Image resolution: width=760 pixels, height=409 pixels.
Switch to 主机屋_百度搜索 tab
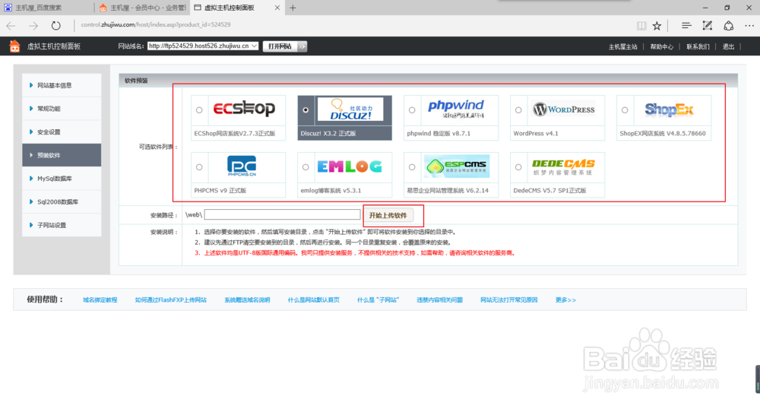[x=47, y=8]
